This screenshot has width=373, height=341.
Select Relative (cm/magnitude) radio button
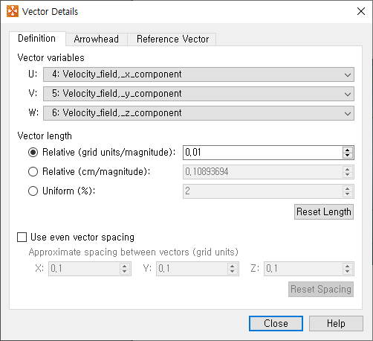click(33, 172)
